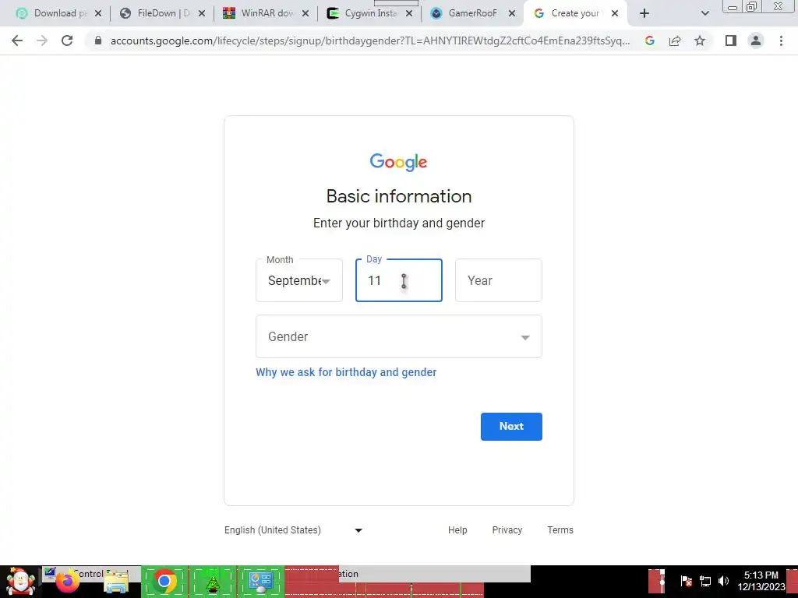Go back to the previous page
The height and width of the screenshot is (598, 798).
pos(17,40)
